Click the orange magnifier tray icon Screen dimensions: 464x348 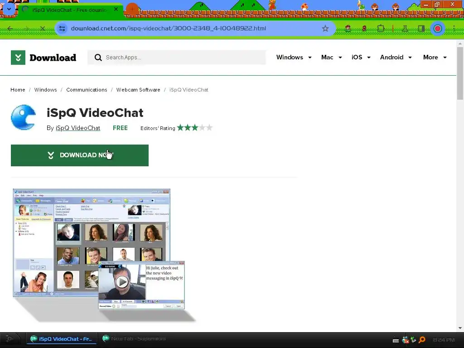point(422,340)
